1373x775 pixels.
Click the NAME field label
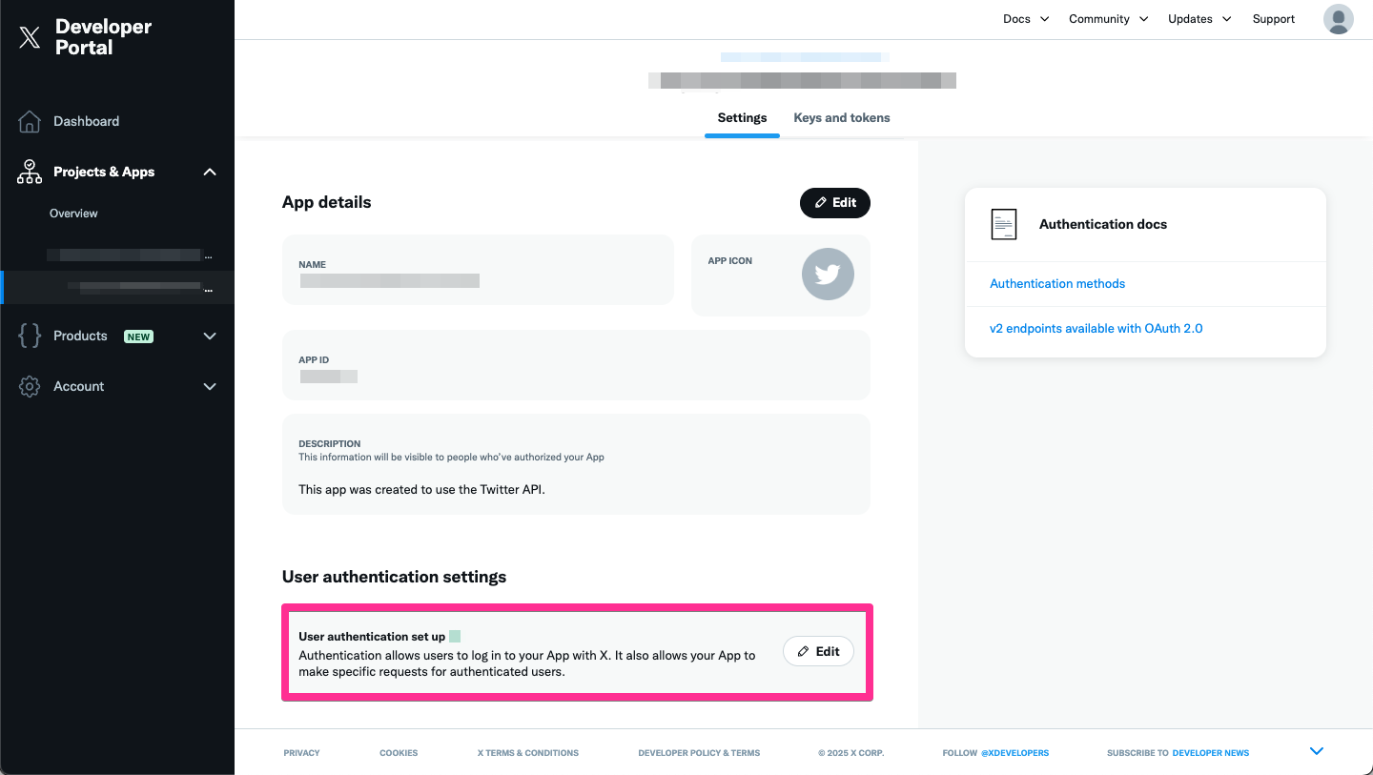312,264
